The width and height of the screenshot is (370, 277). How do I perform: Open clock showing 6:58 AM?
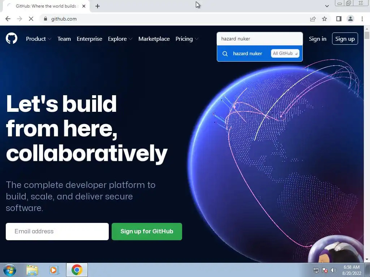[352, 270]
